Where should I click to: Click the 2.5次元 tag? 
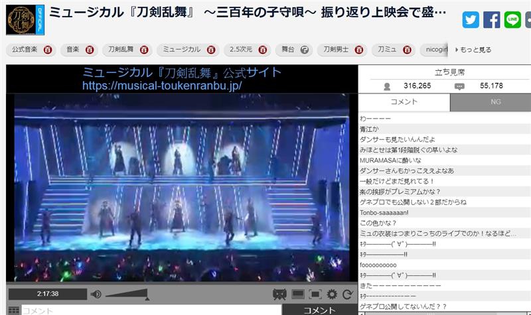tap(241, 49)
